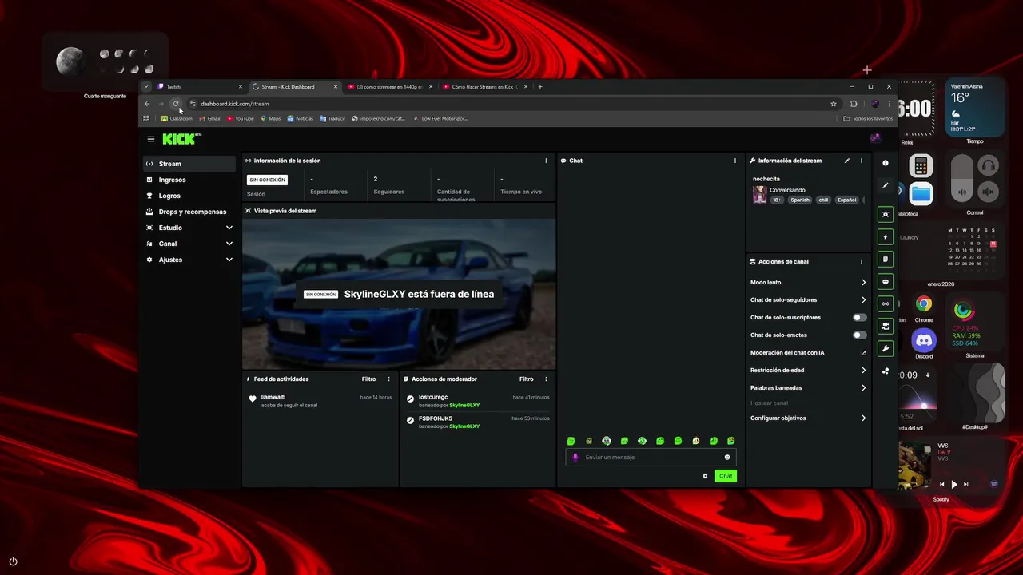
Task: Open options menu of Feed de actividades
Action: [x=389, y=379]
